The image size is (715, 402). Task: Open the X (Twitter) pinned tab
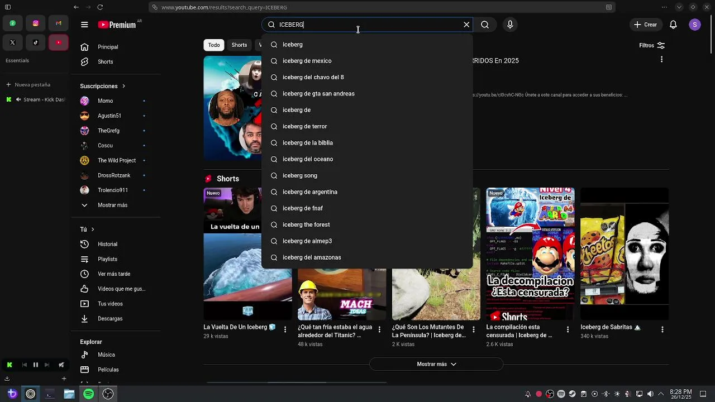pos(12,42)
